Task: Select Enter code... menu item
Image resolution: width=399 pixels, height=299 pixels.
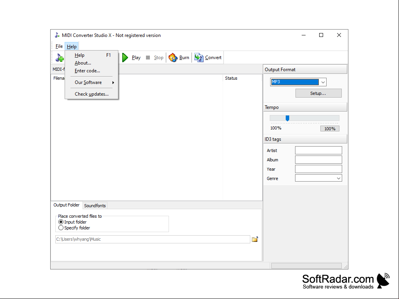Action: click(x=91, y=71)
